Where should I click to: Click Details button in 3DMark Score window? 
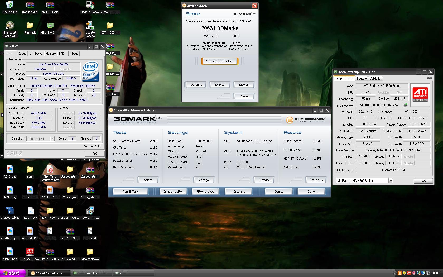(196, 85)
